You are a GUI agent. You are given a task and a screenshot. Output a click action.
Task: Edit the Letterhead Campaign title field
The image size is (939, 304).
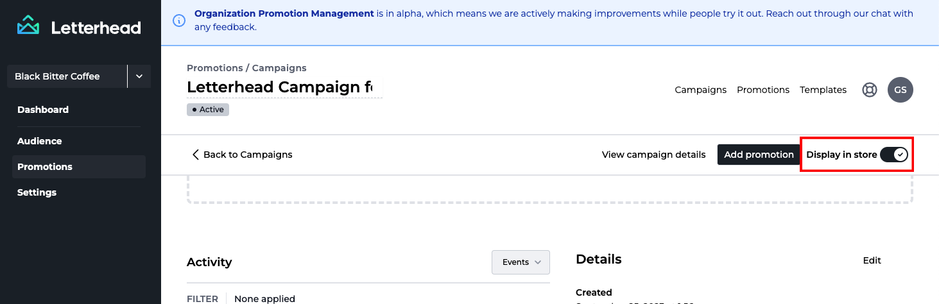click(284, 87)
